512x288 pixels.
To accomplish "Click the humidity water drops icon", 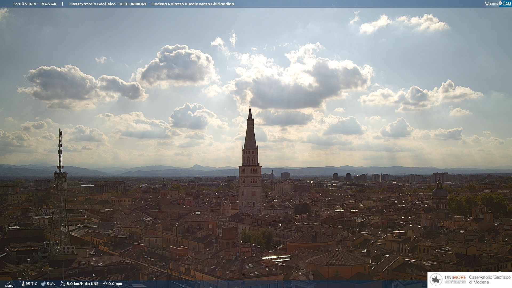I will coord(43,284).
